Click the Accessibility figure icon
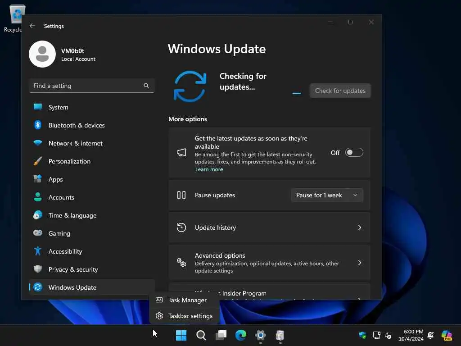461x346 pixels. click(x=38, y=251)
